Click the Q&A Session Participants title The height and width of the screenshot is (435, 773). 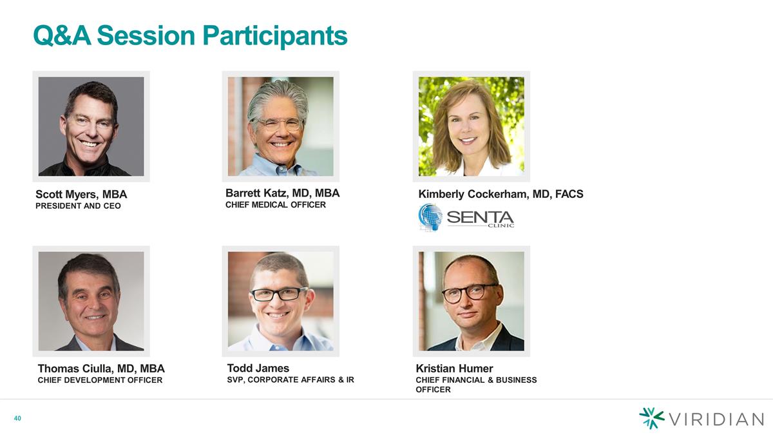[x=190, y=36]
